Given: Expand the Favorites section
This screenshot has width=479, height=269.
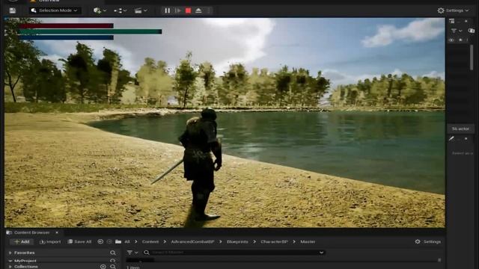Looking at the screenshot, I should pos(10,253).
